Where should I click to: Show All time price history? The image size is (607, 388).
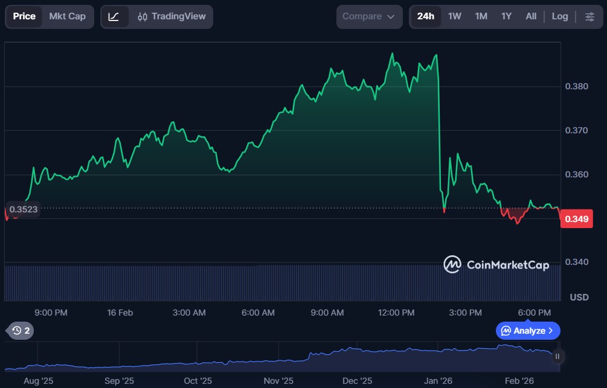point(531,16)
